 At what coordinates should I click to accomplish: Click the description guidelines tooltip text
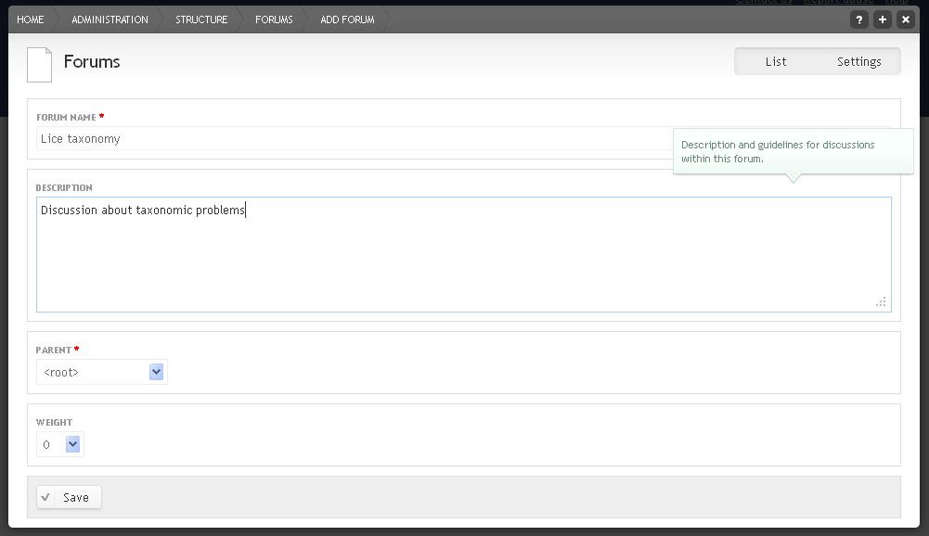[778, 152]
